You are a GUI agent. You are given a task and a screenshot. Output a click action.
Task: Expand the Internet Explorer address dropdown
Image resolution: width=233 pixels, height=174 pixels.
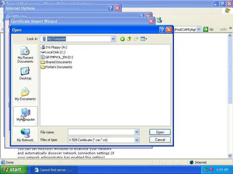pos(199,29)
